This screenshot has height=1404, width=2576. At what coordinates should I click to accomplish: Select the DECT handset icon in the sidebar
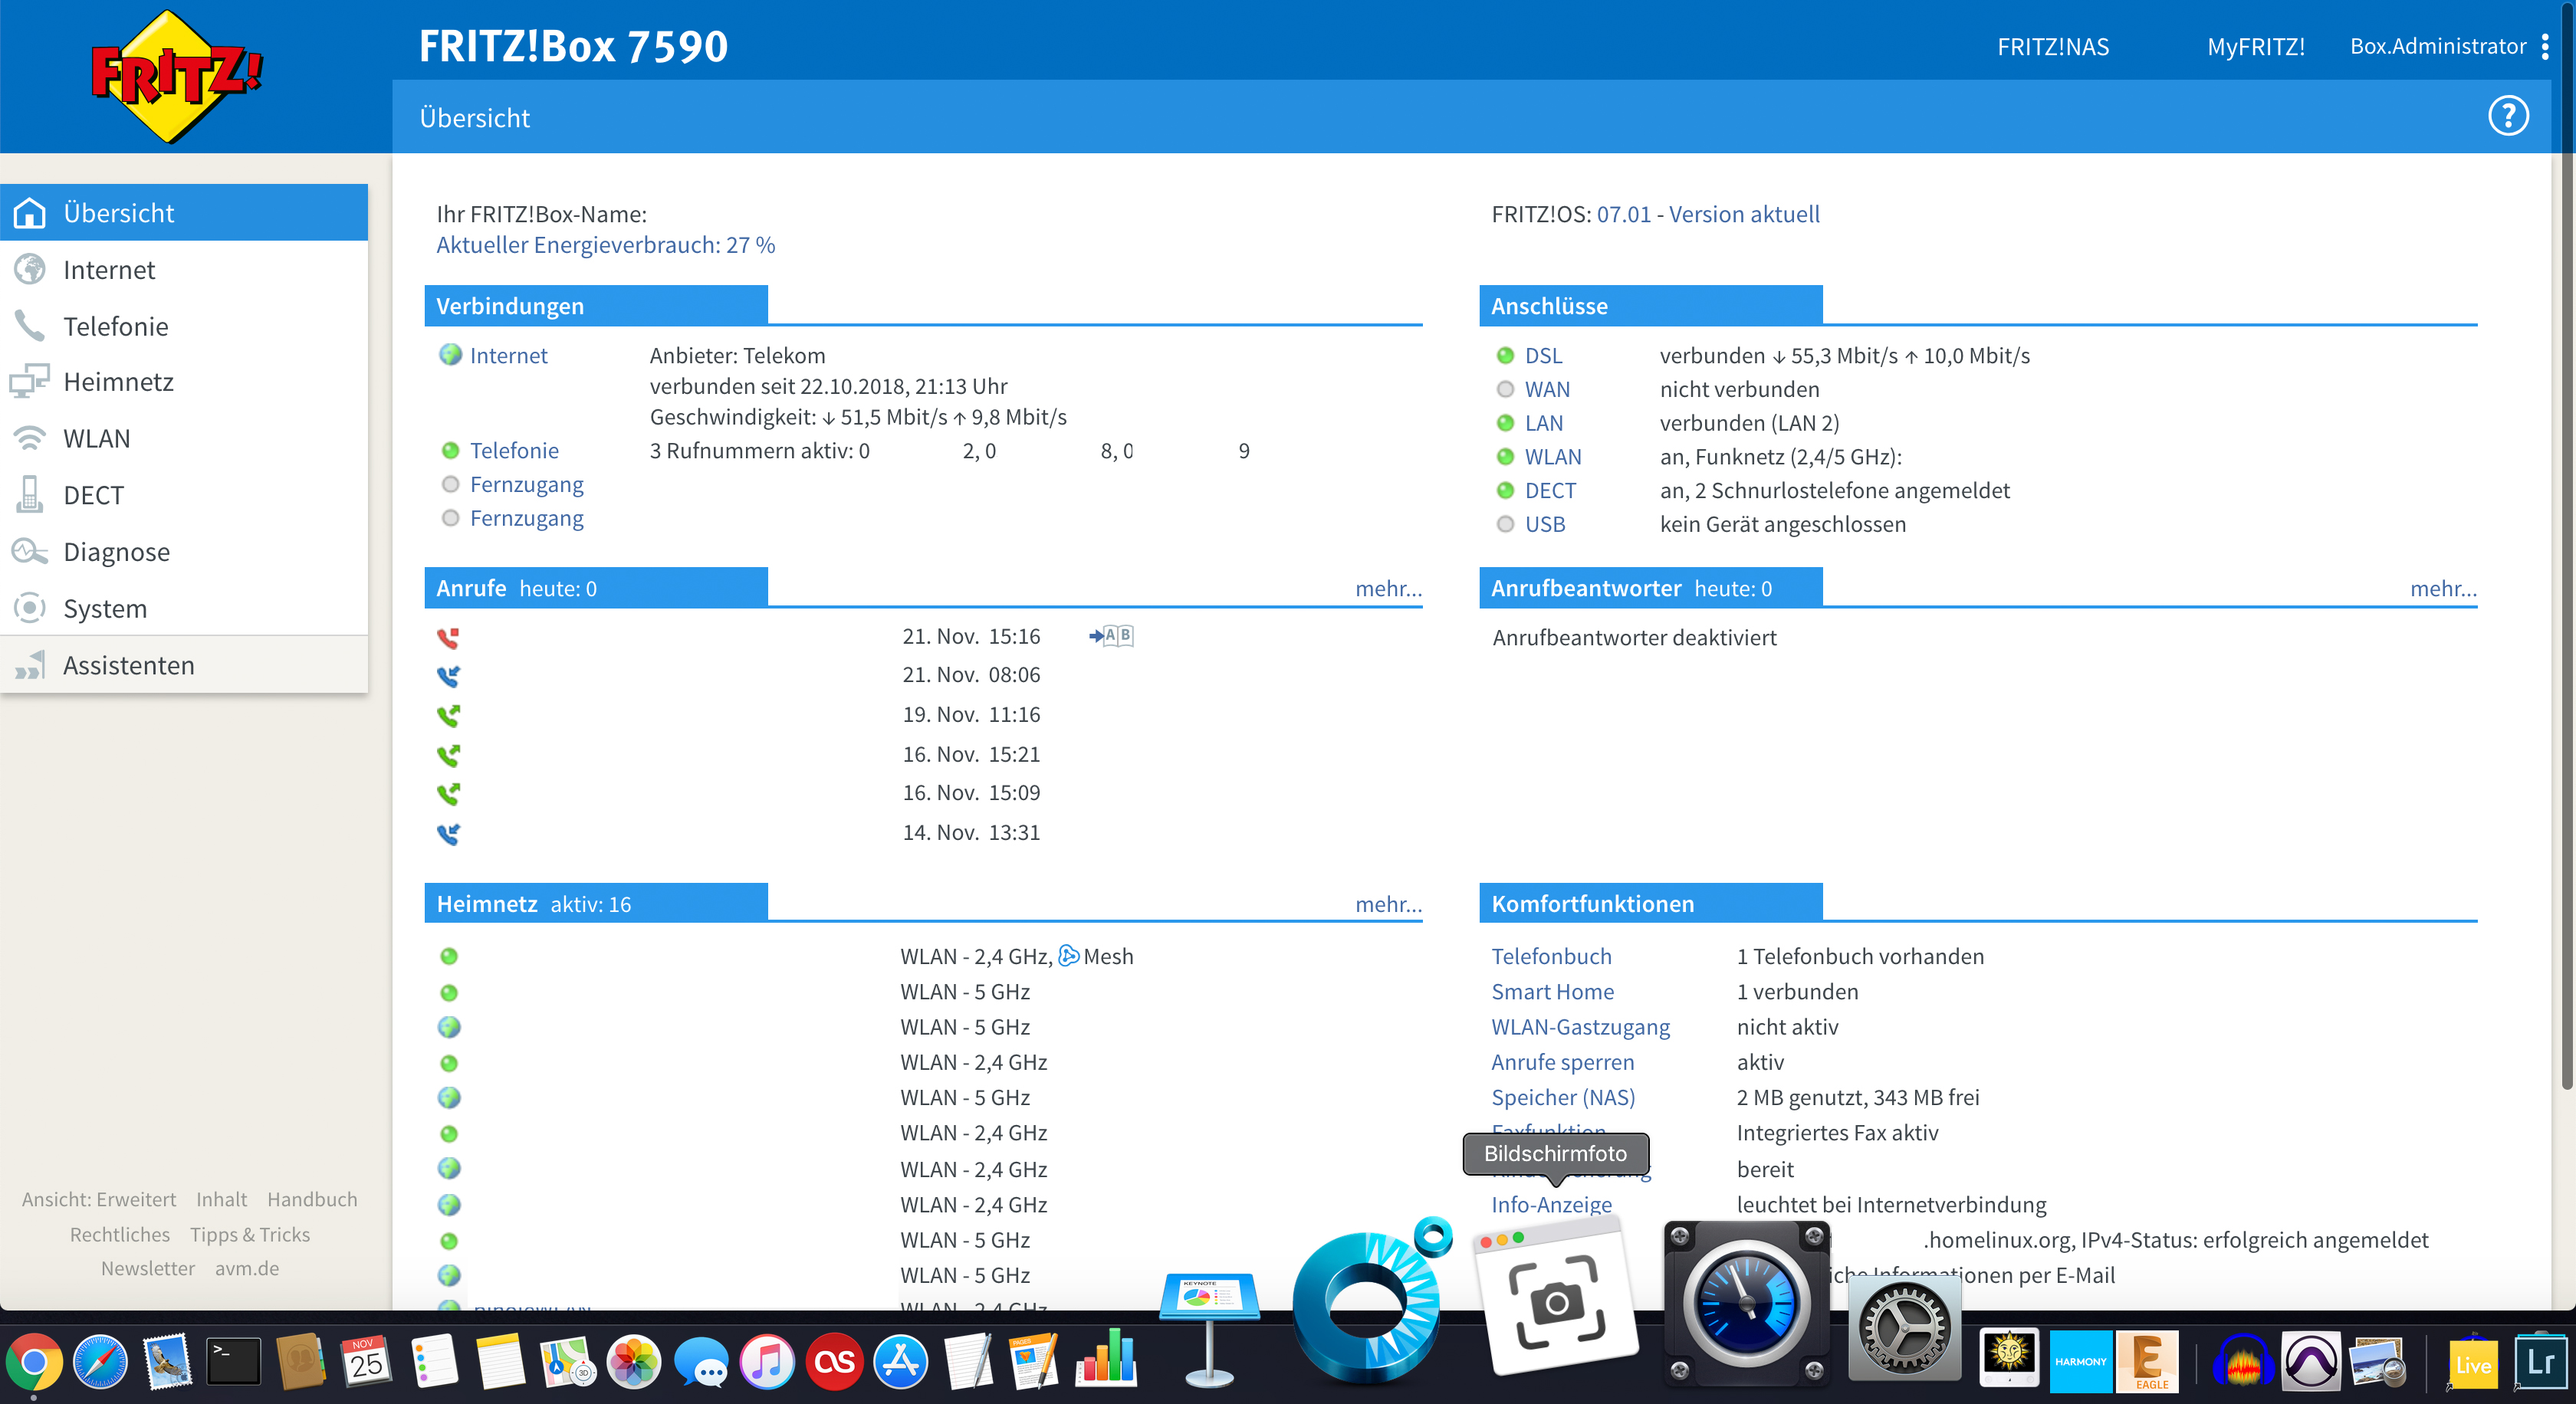coord(30,494)
